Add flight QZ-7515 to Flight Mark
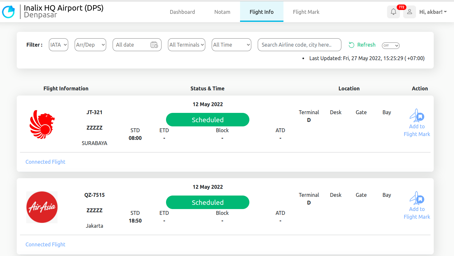 click(417, 205)
